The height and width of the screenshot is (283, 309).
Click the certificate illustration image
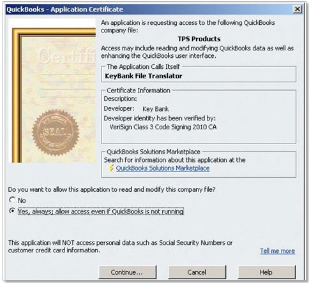[x=52, y=91]
